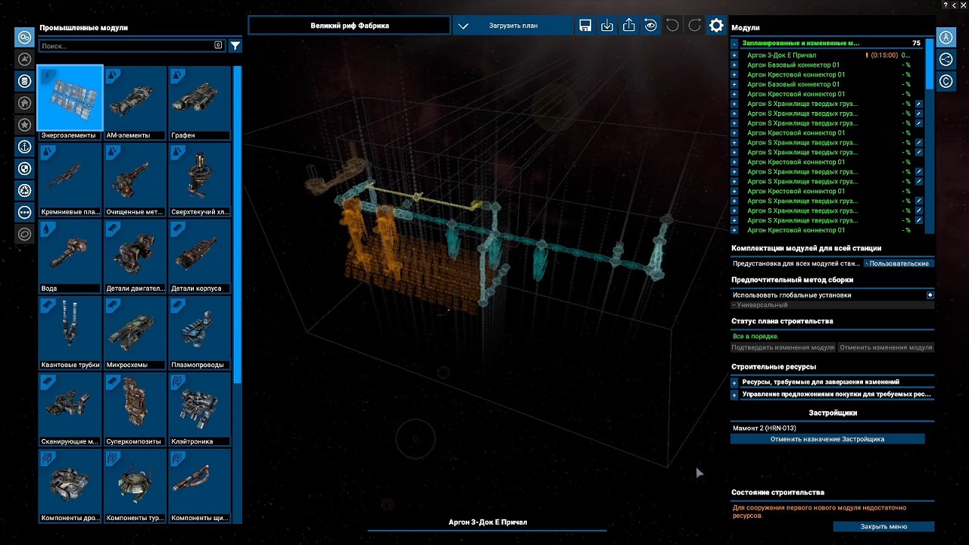Image resolution: width=969 pixels, height=545 pixels.
Task: Collapse the Запланированные и измененные модули list
Action: (734, 44)
